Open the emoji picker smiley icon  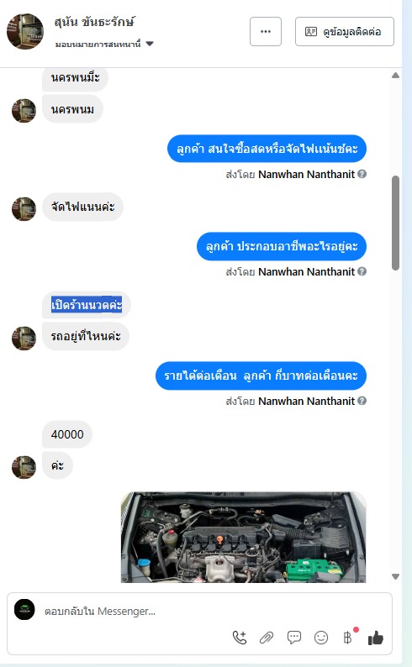pyautogui.click(x=321, y=638)
